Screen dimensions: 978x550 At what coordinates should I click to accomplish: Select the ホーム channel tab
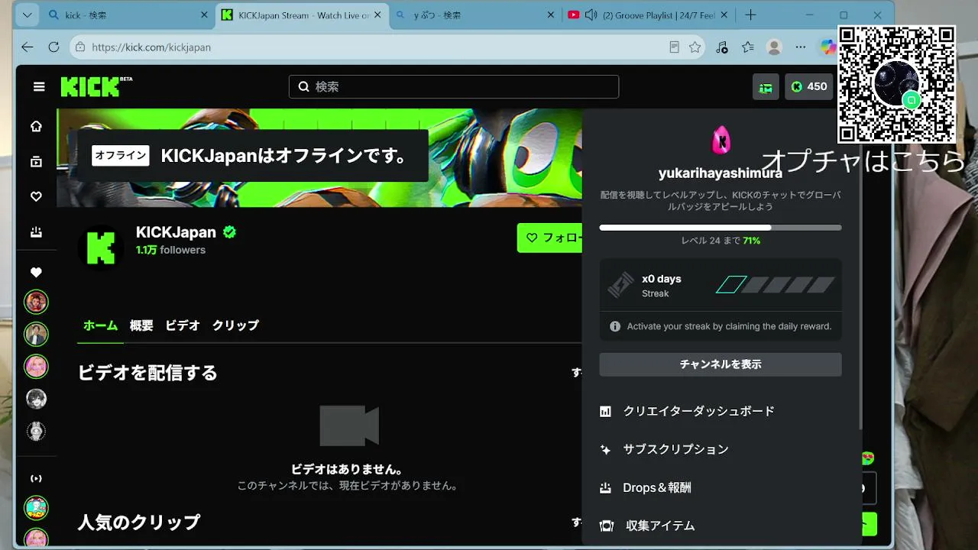click(100, 325)
